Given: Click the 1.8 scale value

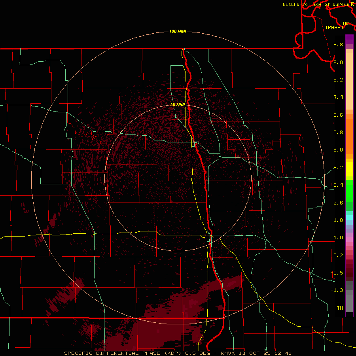Looking at the screenshot, I should (x=338, y=220).
